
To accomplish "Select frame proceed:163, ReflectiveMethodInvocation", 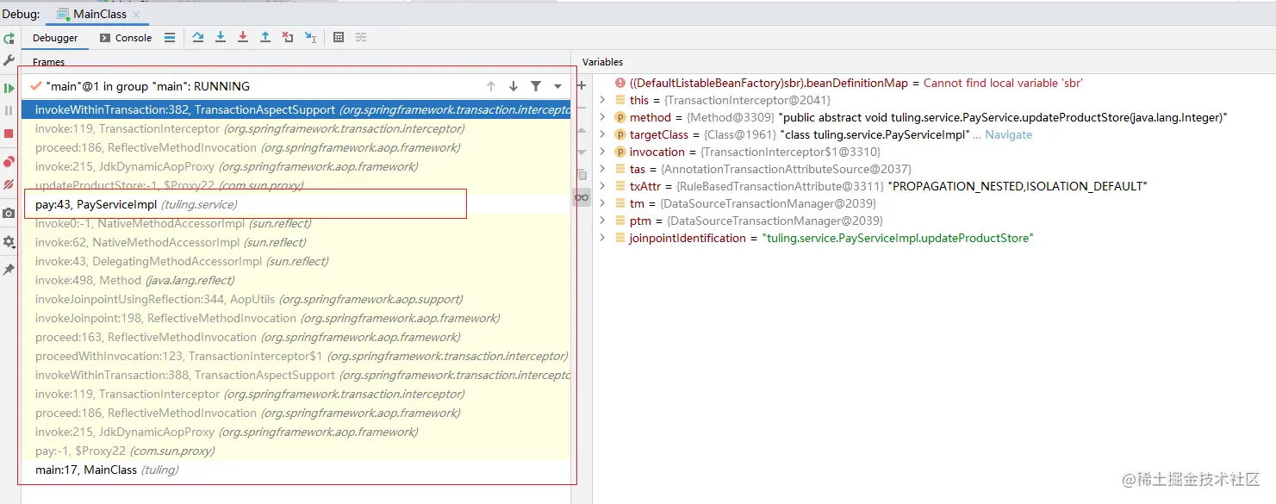I will 296,337.
